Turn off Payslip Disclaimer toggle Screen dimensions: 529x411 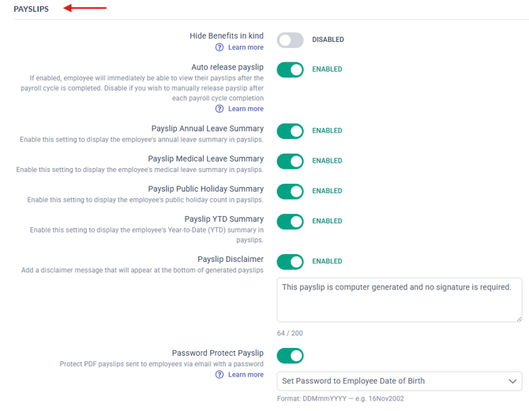click(x=290, y=262)
